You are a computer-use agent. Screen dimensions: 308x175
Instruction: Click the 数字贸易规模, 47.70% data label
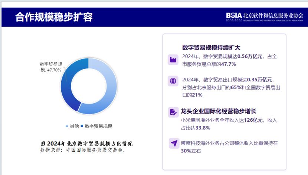(x=51, y=67)
